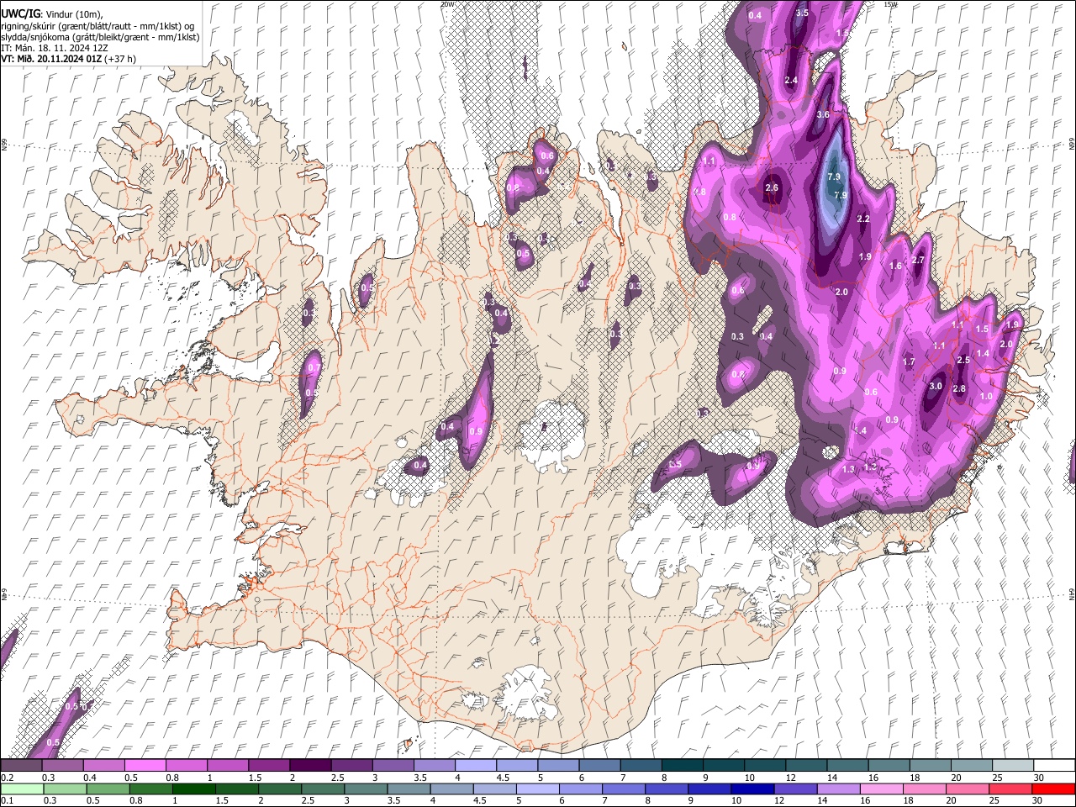This screenshot has width=1076, height=807.
Task: Click the '0.1' label of lower legend
Action: pyautogui.click(x=6, y=801)
